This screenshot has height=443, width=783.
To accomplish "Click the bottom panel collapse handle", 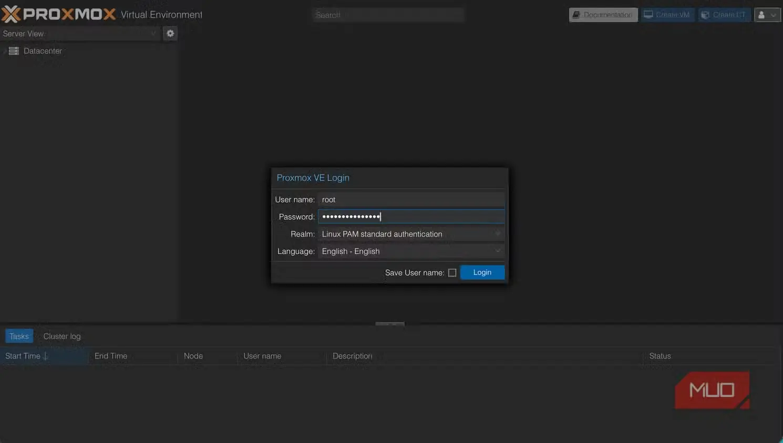I will (390, 324).
